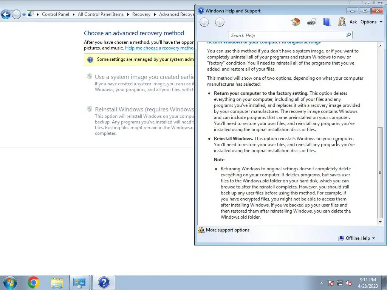
Task: Click info icon in yellow settings bar
Action: pyautogui.click(x=90, y=59)
